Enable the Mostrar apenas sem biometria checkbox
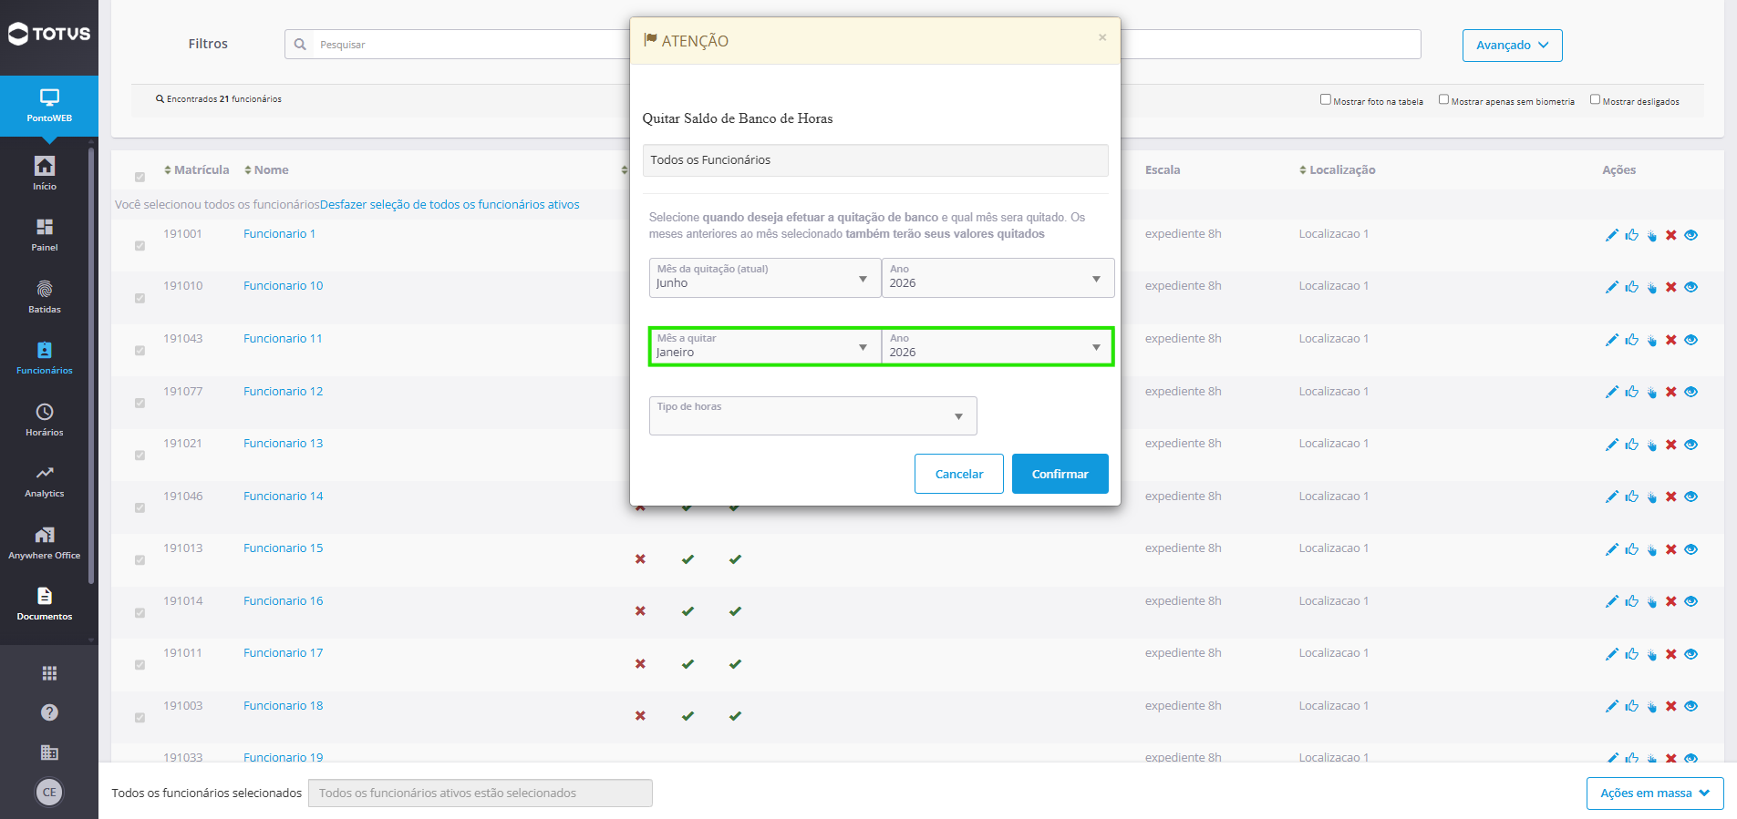The width and height of the screenshot is (1737, 819). coord(1443,99)
